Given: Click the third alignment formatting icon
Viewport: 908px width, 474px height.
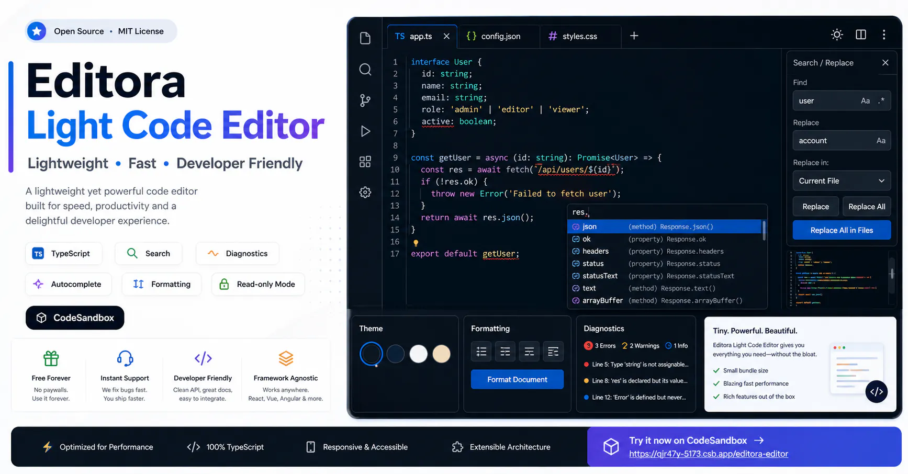Looking at the screenshot, I should point(529,352).
